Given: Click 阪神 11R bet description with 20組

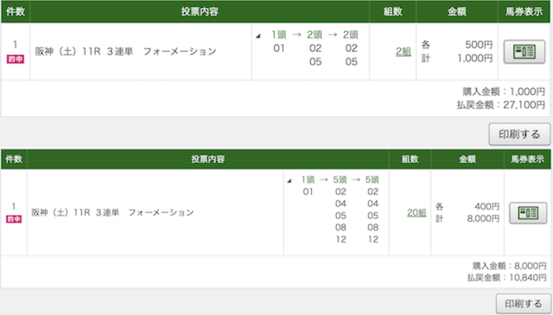Looking at the screenshot, I should tap(113, 212).
